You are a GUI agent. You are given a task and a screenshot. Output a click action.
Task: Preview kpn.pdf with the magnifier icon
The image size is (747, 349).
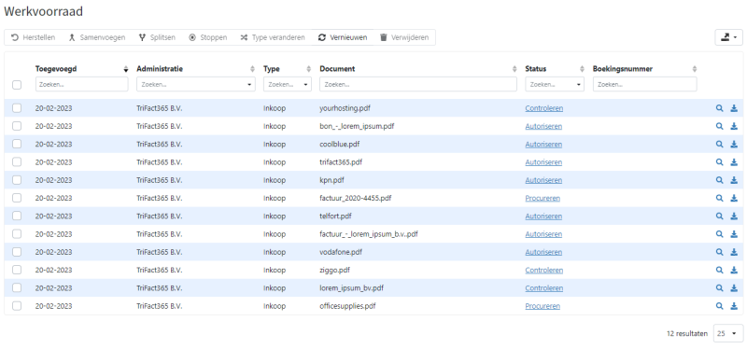click(x=719, y=180)
